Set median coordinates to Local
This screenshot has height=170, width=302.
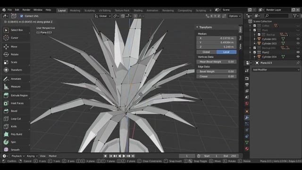click(226, 52)
